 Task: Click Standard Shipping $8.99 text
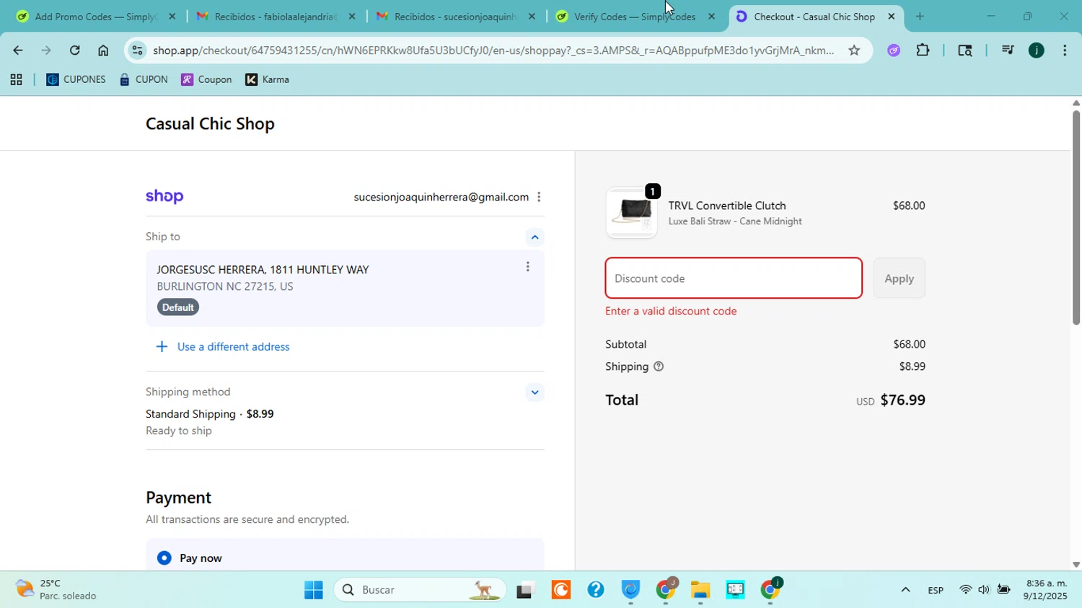[x=210, y=414]
